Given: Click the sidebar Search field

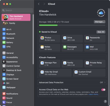Looking at the screenshot, I should (x=17, y=10).
